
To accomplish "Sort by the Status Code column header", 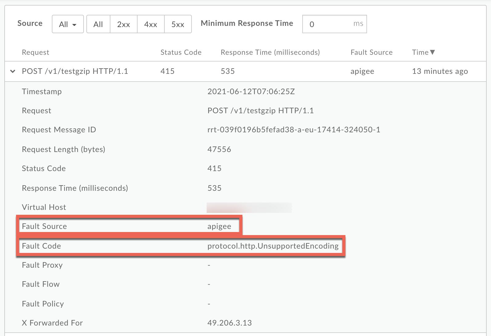I will point(181,52).
